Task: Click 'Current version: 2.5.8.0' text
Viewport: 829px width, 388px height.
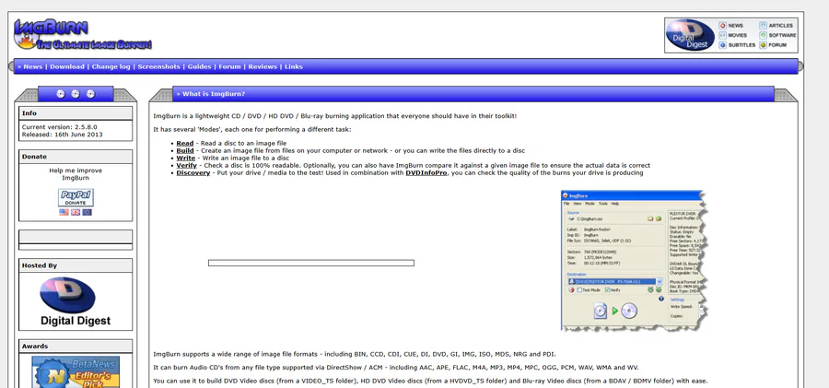Action: pyautogui.click(x=59, y=127)
